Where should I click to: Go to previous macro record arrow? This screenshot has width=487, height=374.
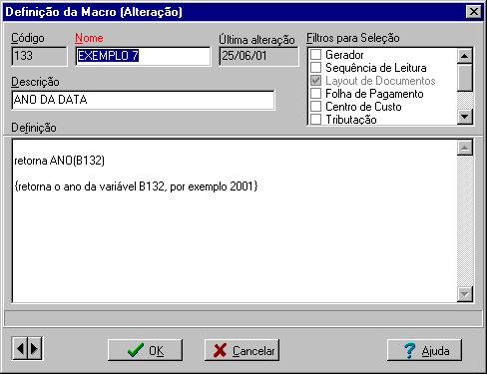[x=20, y=348]
